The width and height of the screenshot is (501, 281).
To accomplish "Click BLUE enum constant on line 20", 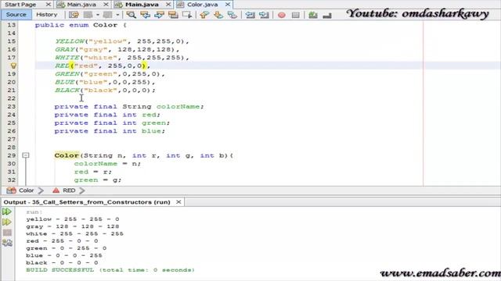I will point(64,82).
